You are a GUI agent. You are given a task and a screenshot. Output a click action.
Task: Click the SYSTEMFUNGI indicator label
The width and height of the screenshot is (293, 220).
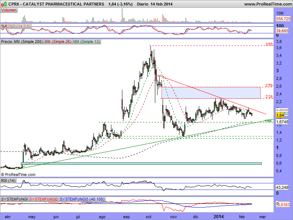(14, 199)
